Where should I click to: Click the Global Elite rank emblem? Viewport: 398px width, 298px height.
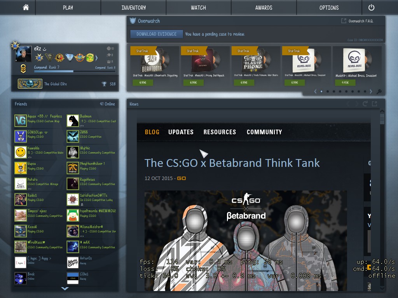(30, 84)
